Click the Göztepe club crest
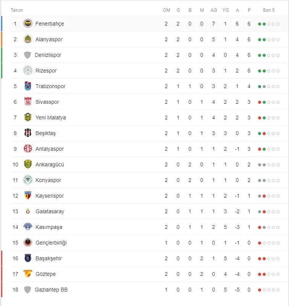This screenshot has width=289, height=306. (x=28, y=274)
